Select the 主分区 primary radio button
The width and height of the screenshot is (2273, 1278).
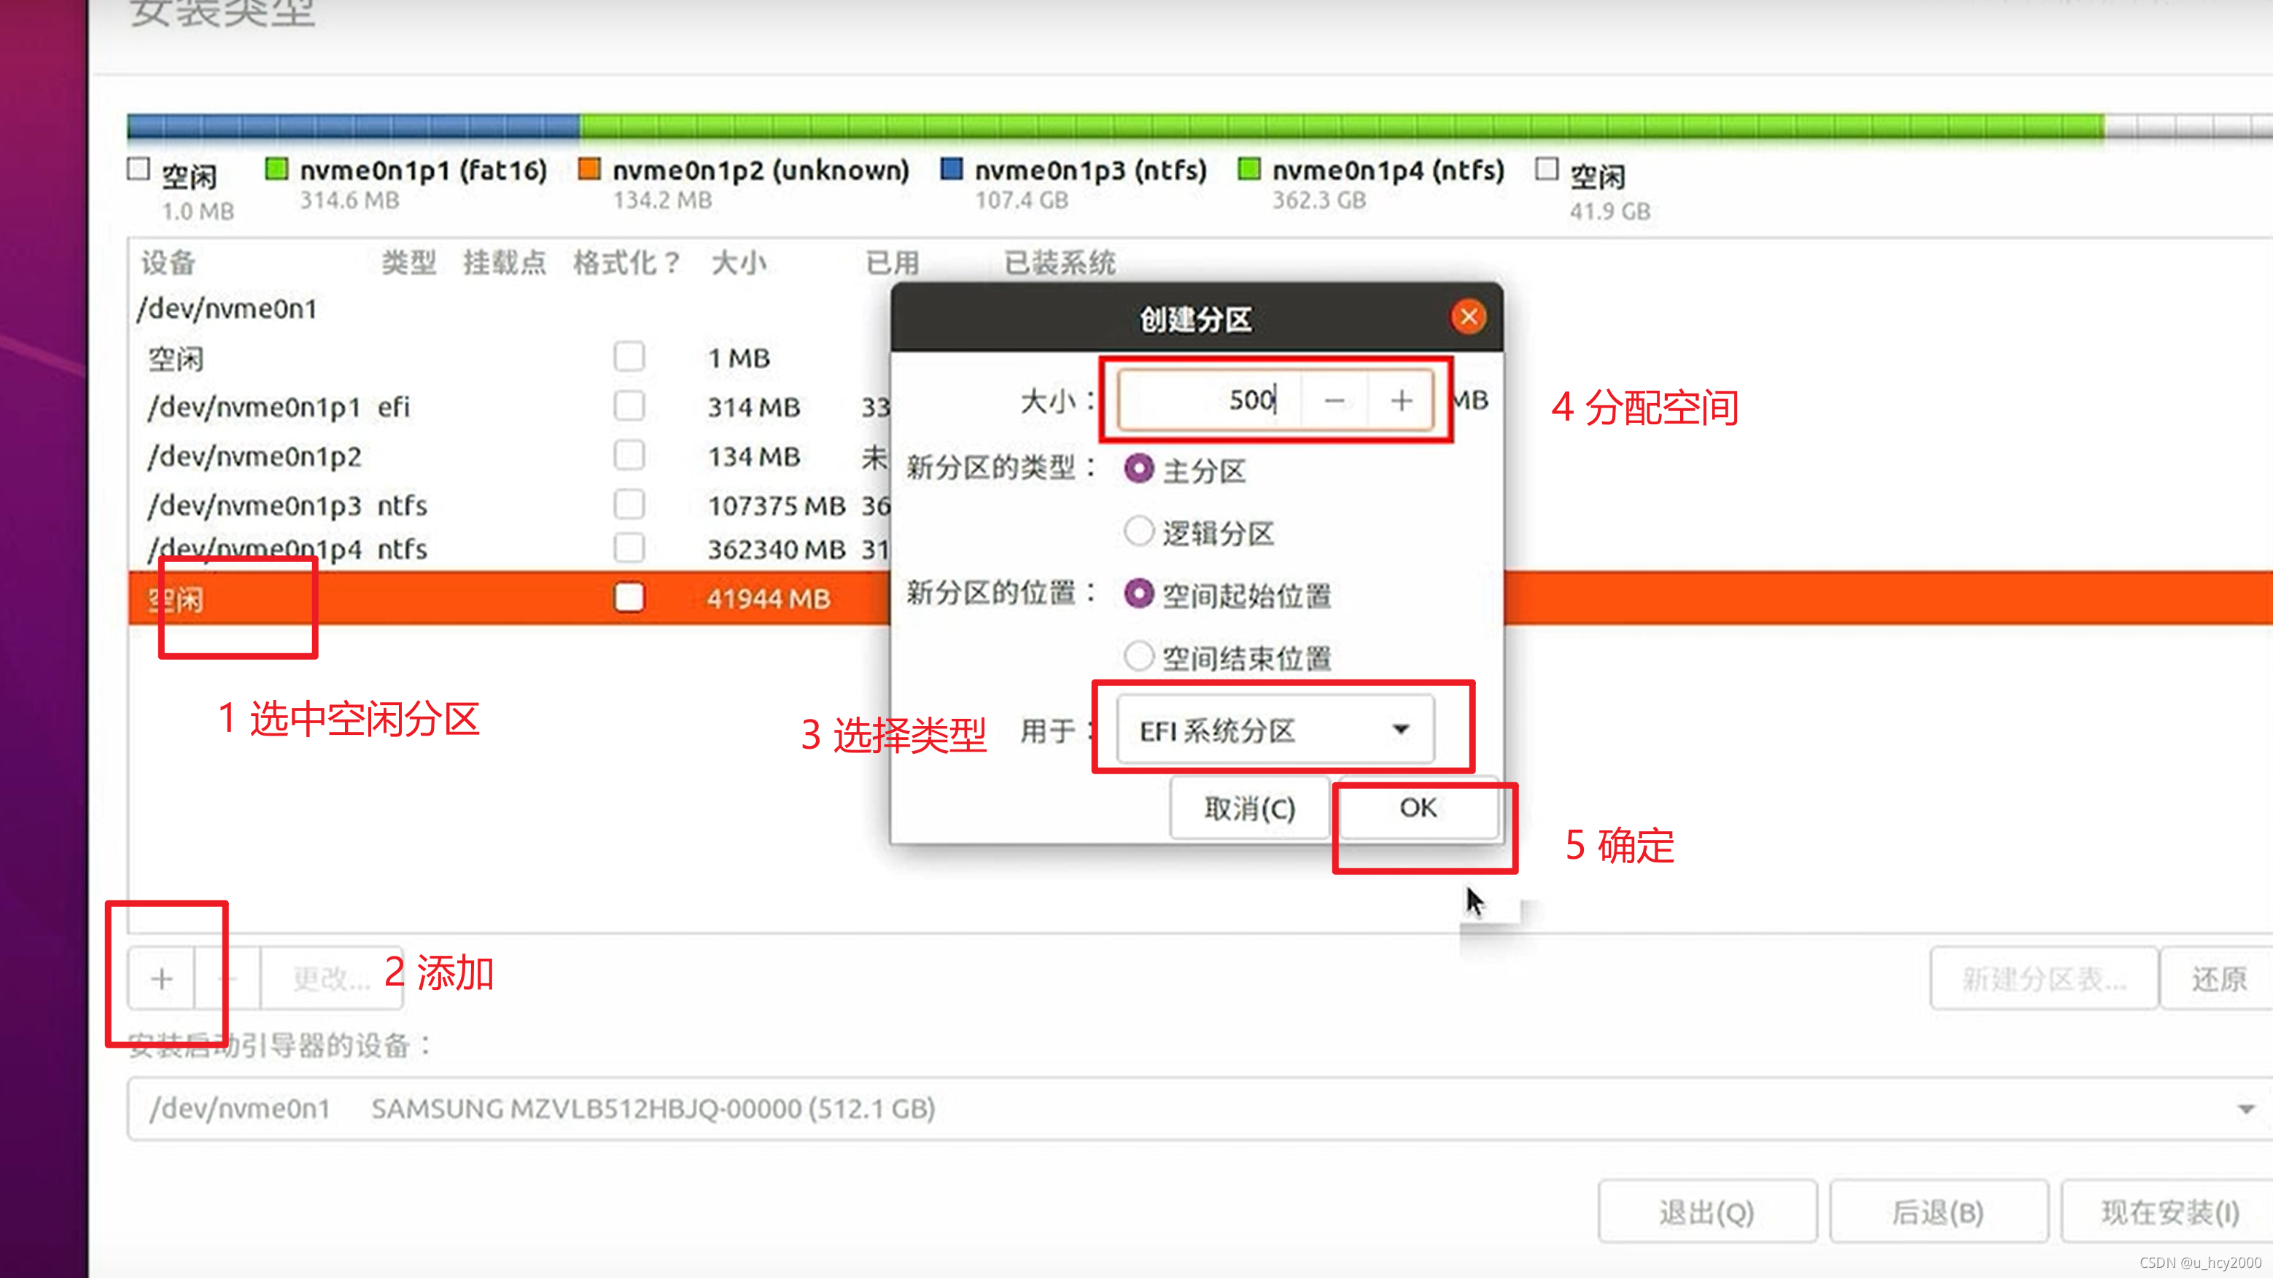[x=1138, y=469]
